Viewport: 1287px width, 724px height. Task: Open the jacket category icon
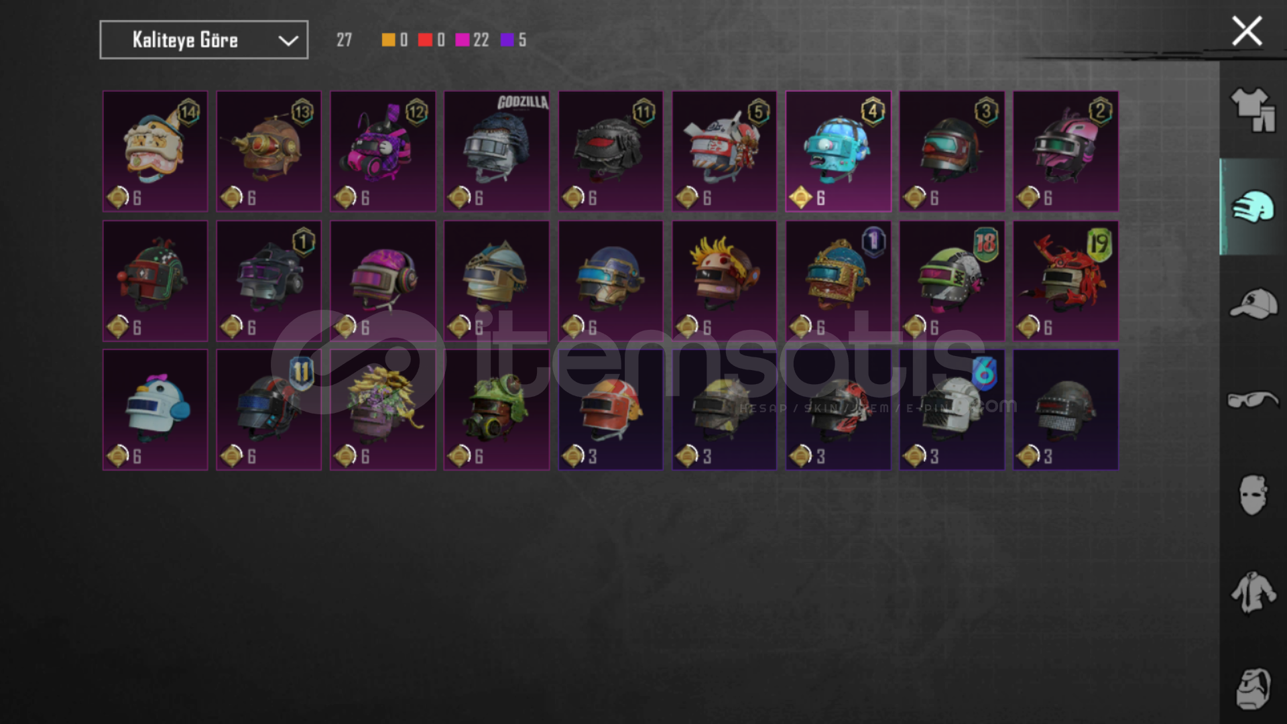point(1252,592)
